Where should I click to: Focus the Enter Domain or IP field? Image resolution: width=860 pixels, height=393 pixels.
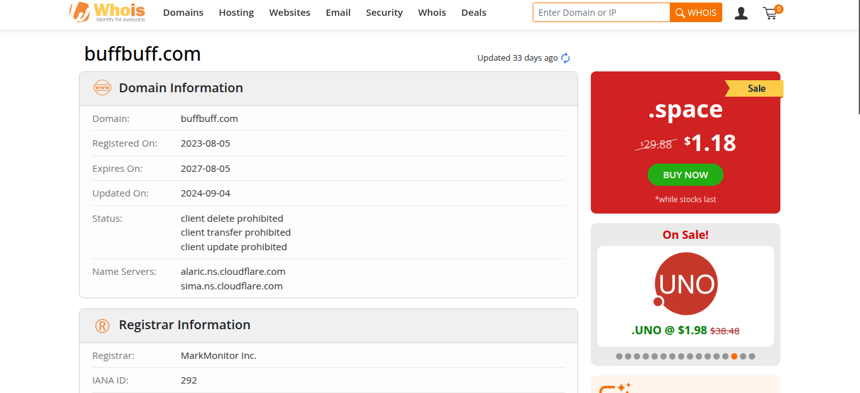(601, 13)
